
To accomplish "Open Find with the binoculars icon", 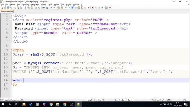I will point(43,8).
